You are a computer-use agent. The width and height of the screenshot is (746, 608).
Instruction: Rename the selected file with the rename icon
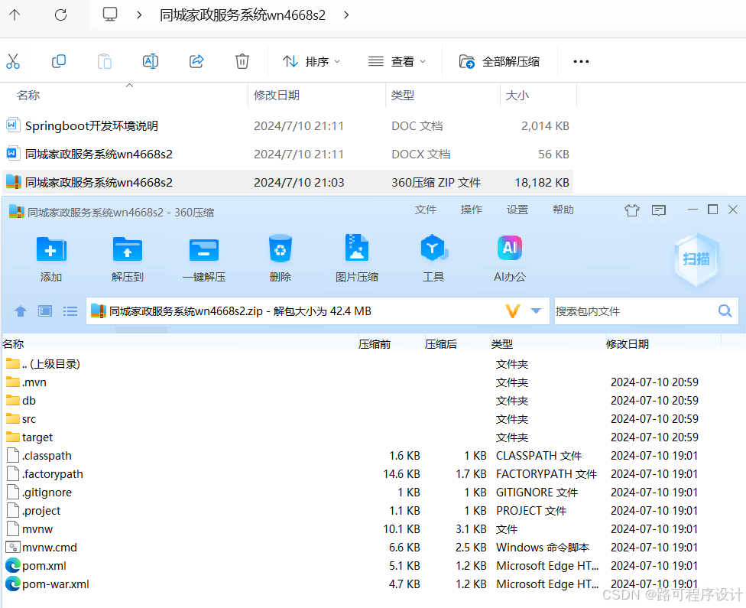click(x=151, y=61)
